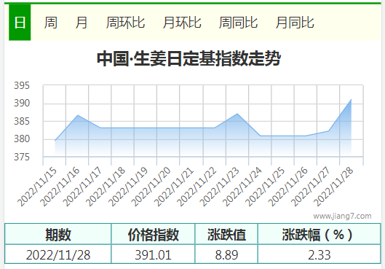Click the 390 y-axis label

[x=22, y=103]
